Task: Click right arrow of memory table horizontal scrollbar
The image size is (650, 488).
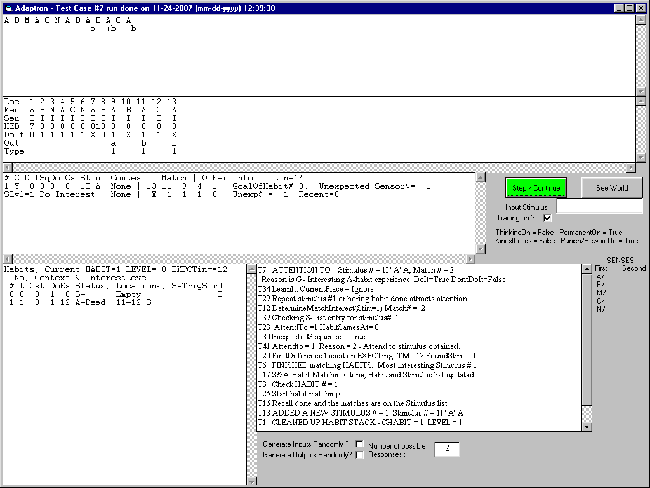Action: (631, 167)
